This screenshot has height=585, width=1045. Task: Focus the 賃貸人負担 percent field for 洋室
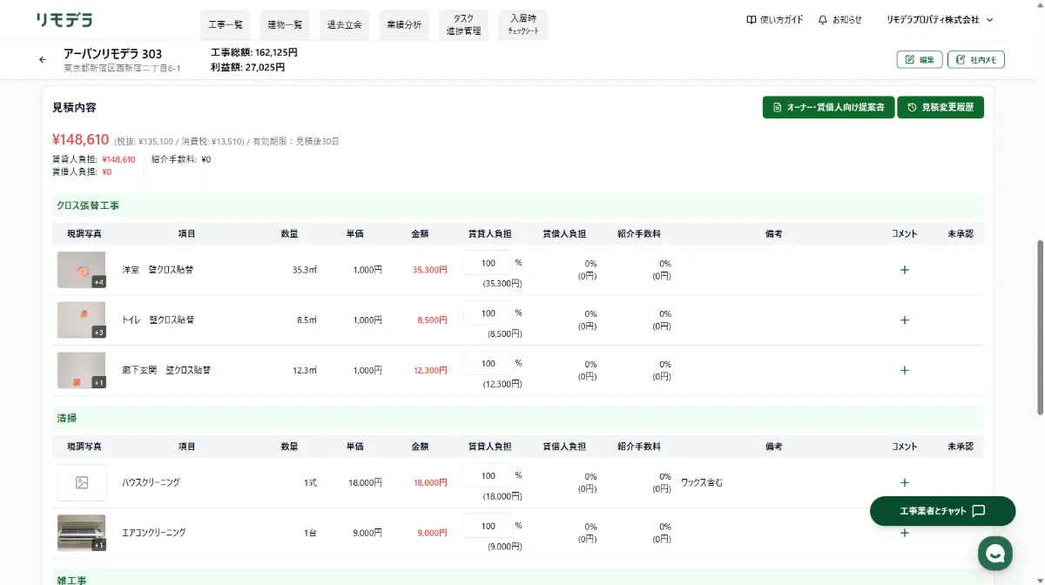pyautogui.click(x=488, y=263)
